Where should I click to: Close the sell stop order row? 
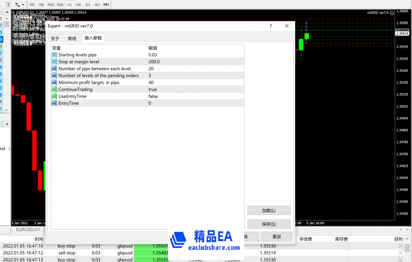[400, 253]
